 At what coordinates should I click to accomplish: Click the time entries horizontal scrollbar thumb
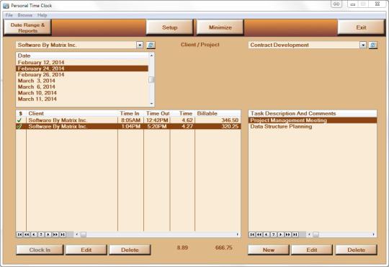tap(84, 235)
